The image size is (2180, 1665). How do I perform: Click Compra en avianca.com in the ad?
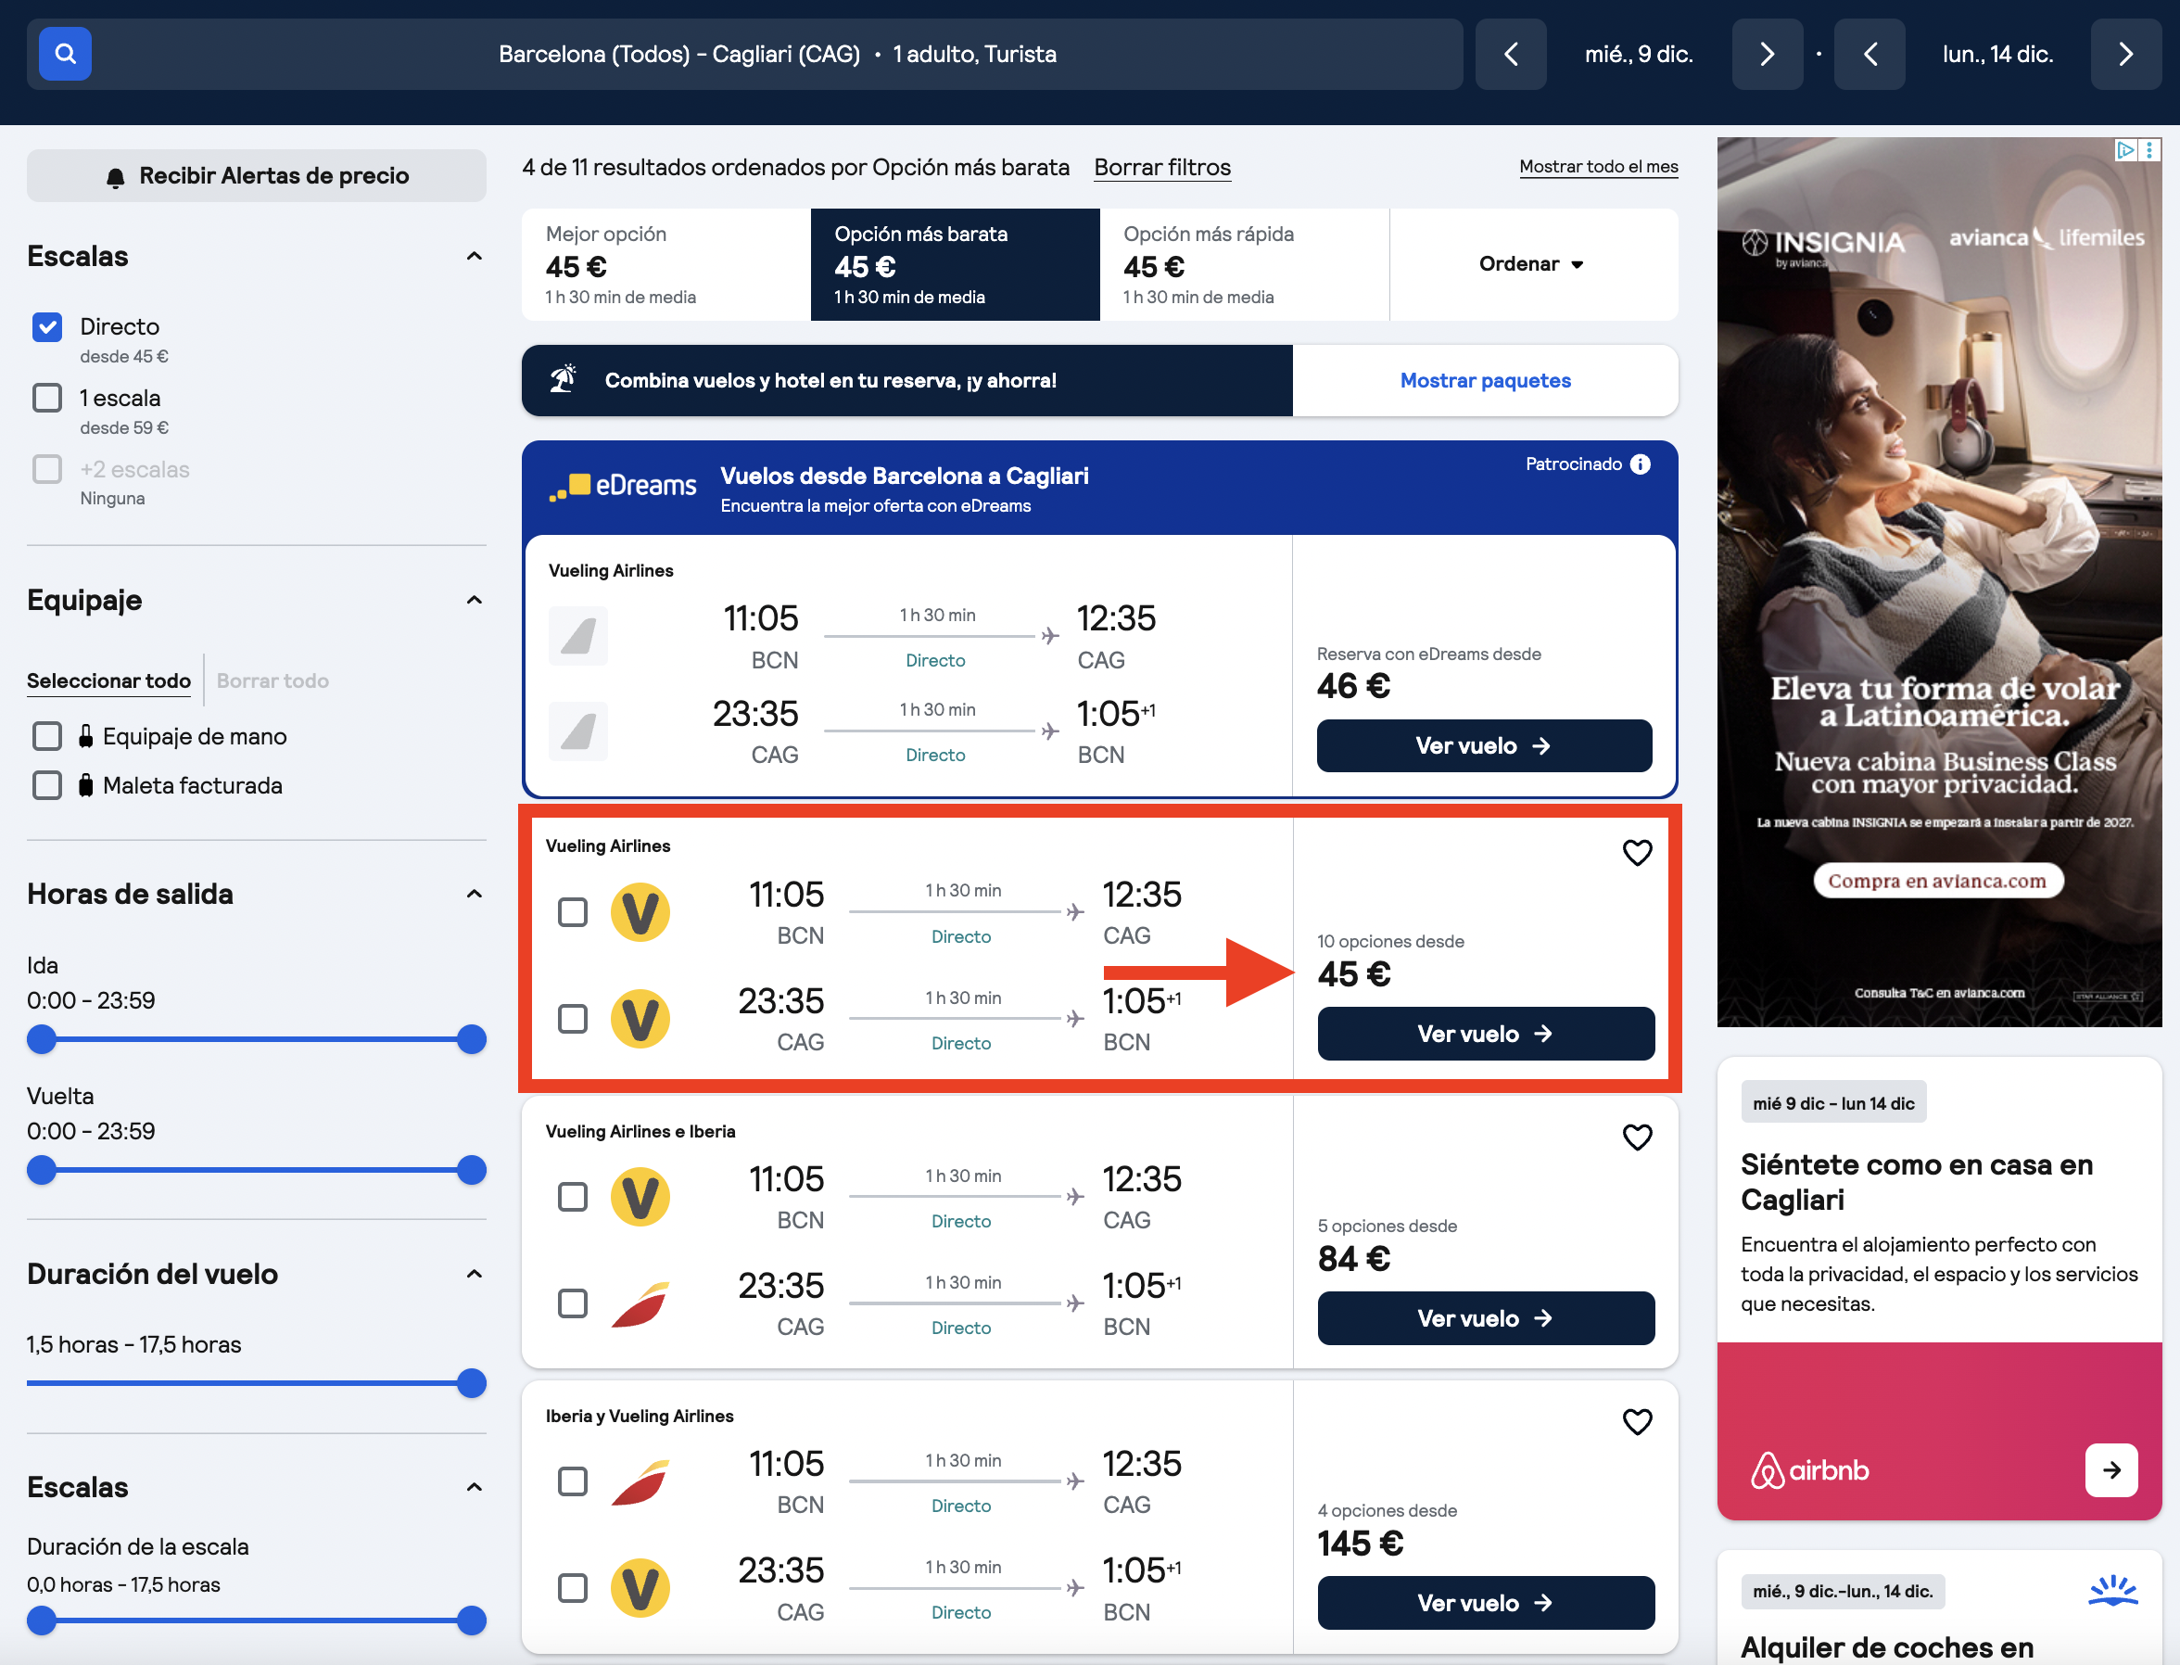pyautogui.click(x=1937, y=881)
